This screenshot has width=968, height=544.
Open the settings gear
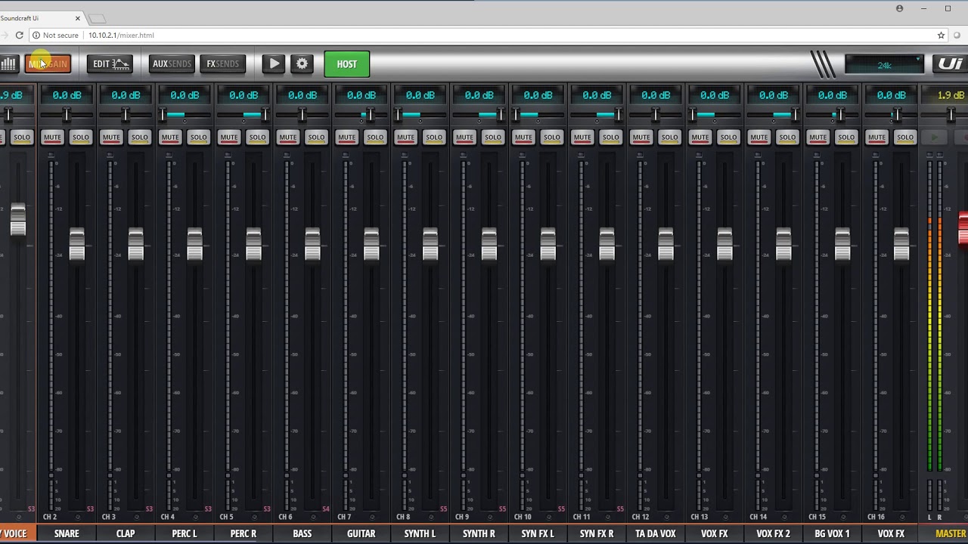click(x=302, y=64)
